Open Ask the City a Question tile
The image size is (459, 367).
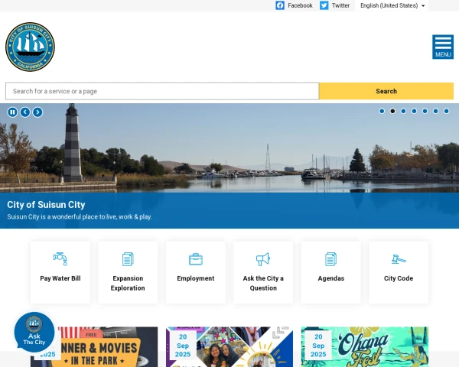click(263, 271)
